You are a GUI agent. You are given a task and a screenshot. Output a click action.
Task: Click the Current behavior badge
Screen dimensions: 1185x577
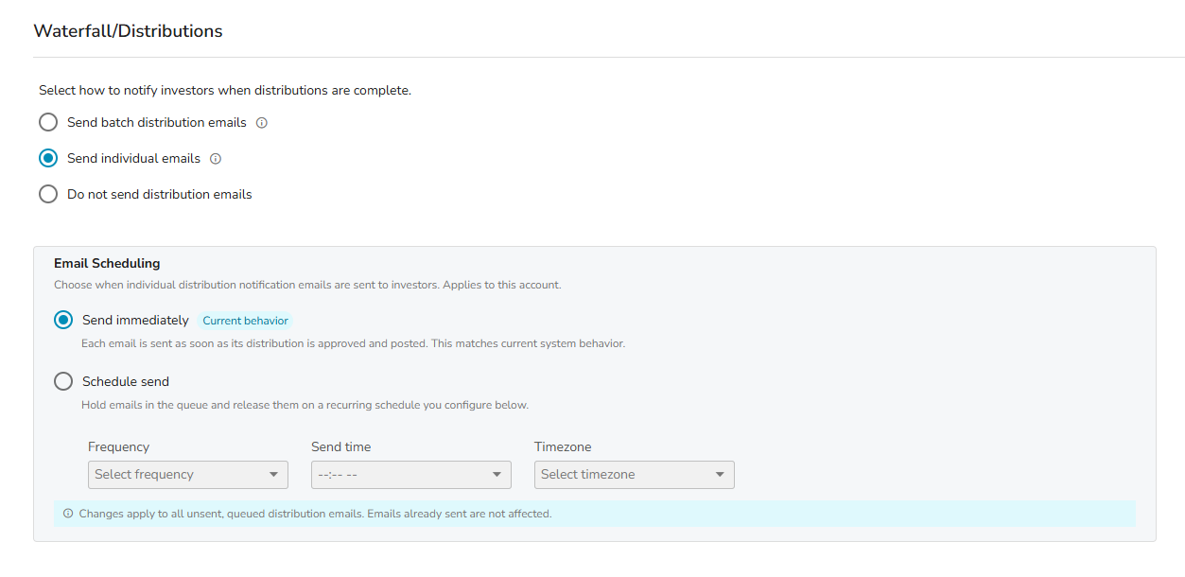pyautogui.click(x=245, y=321)
